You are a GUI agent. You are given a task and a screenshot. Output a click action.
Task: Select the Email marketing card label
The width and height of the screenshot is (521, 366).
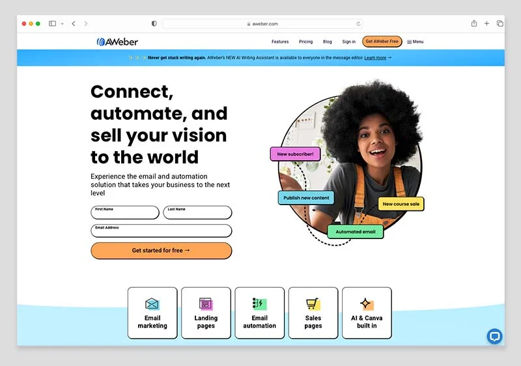pos(152,322)
